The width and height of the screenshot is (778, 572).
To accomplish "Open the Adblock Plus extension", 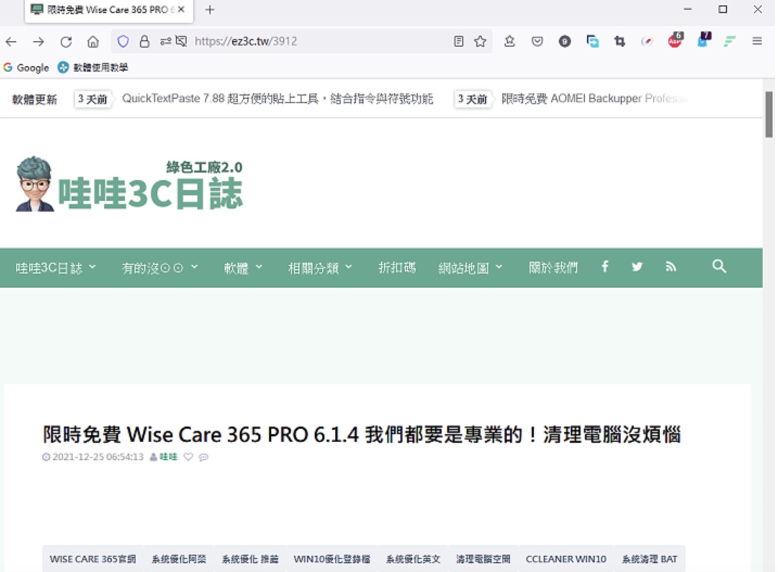I will (675, 40).
